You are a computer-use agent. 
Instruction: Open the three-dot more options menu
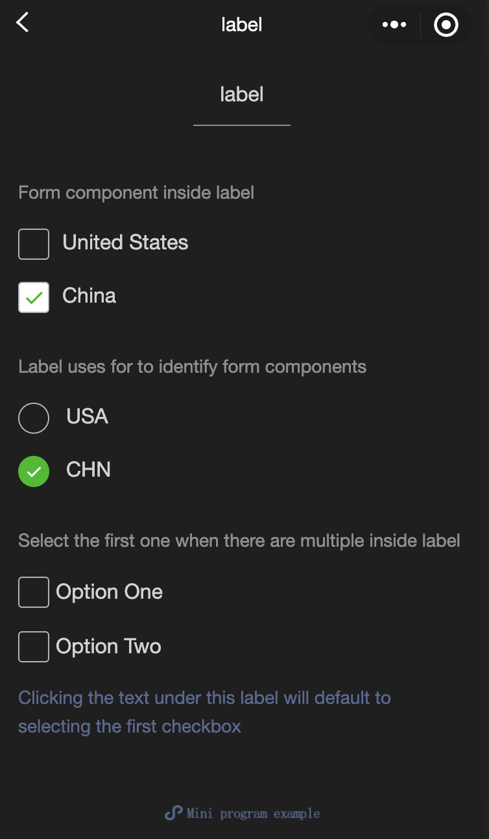point(394,25)
